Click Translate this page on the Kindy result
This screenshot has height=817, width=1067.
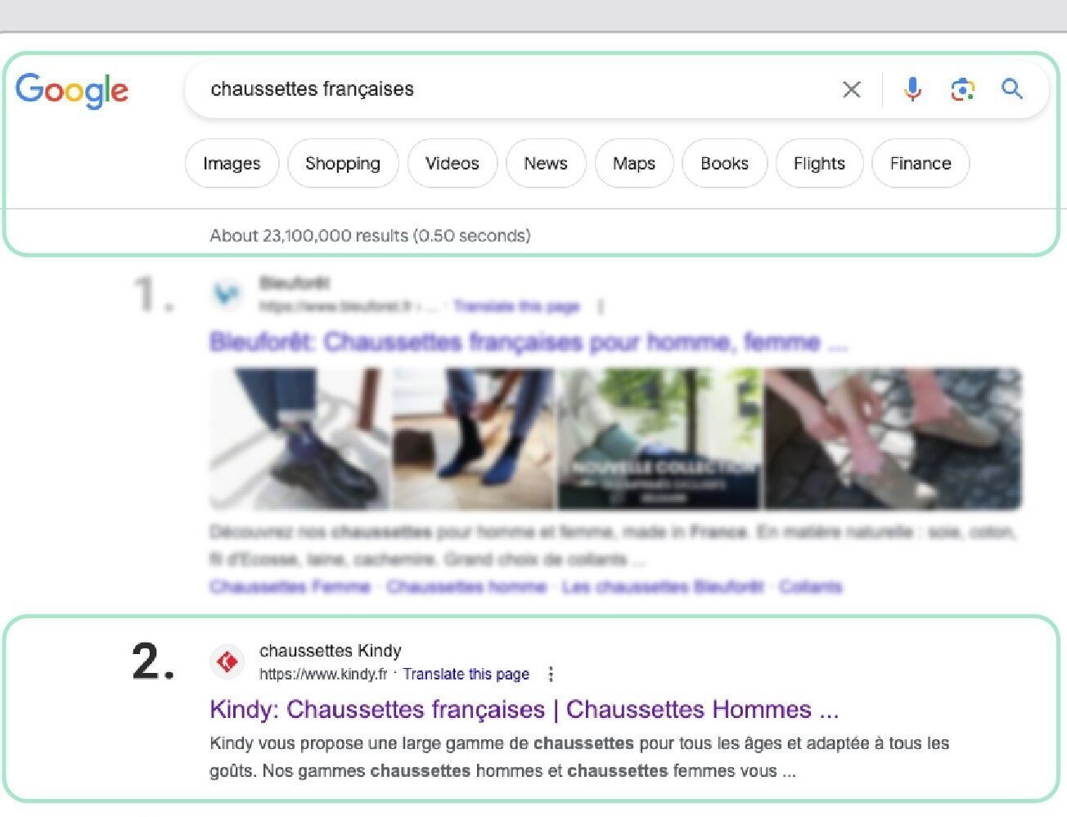(466, 674)
